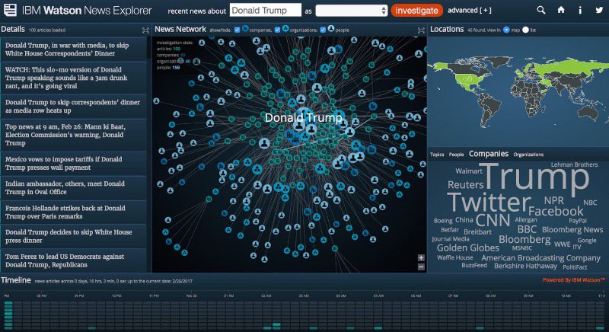Zoom in the network with plus icon

coord(421,258)
